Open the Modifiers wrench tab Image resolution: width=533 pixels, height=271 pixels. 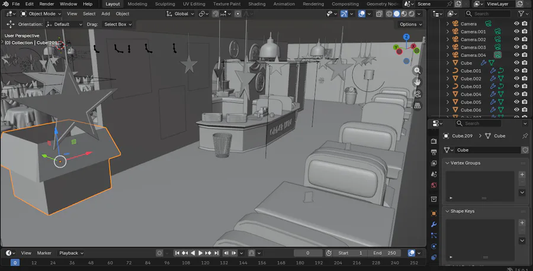434,224
